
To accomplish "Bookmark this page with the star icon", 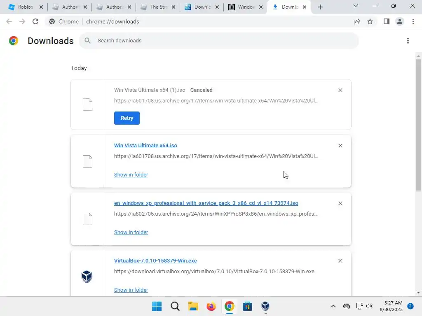I will tap(370, 21).
